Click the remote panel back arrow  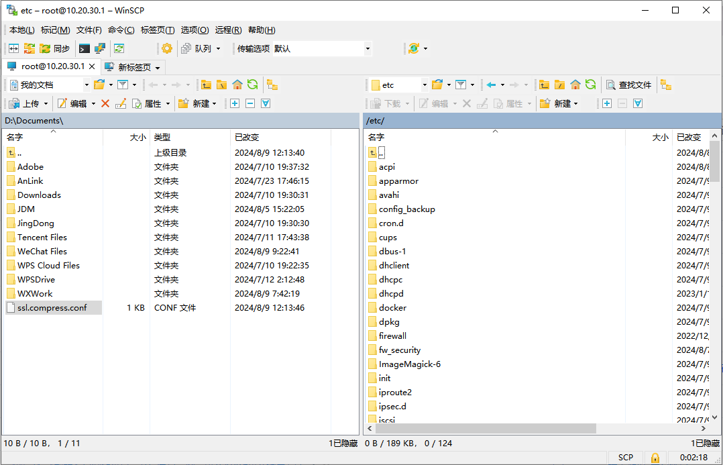491,85
